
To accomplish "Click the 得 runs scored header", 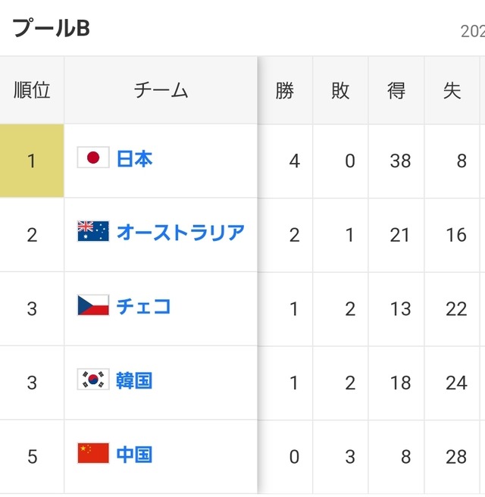I will click(x=396, y=90).
